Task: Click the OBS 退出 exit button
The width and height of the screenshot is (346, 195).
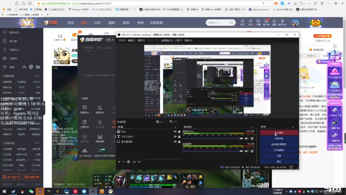Action: pos(279,161)
